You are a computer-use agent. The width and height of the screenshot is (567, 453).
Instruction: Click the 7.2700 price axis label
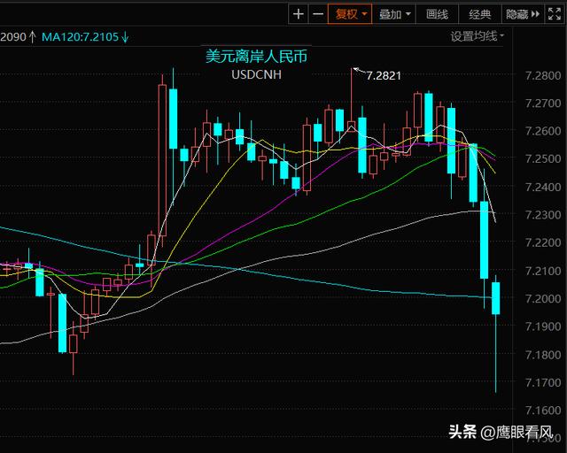click(x=543, y=104)
